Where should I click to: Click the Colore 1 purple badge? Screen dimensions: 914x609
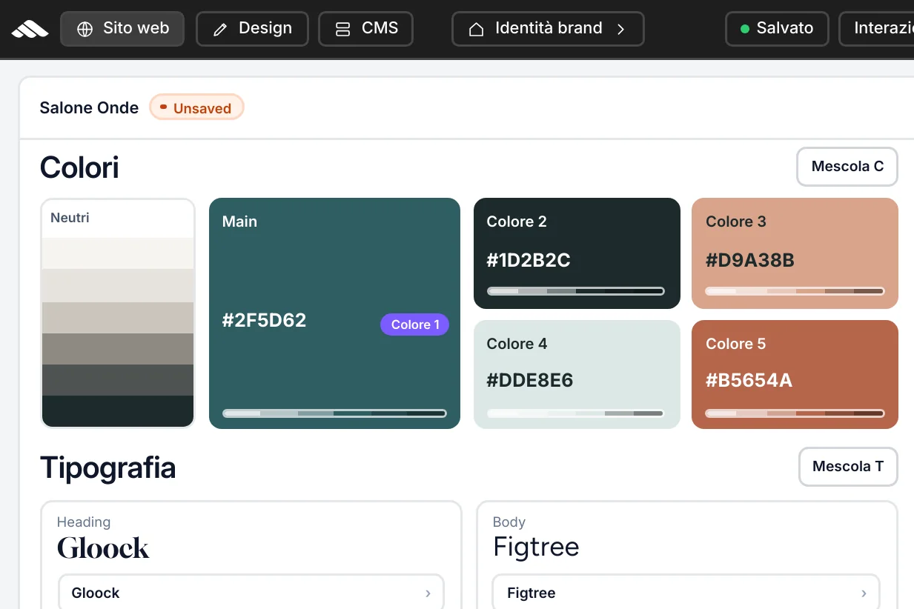click(414, 325)
